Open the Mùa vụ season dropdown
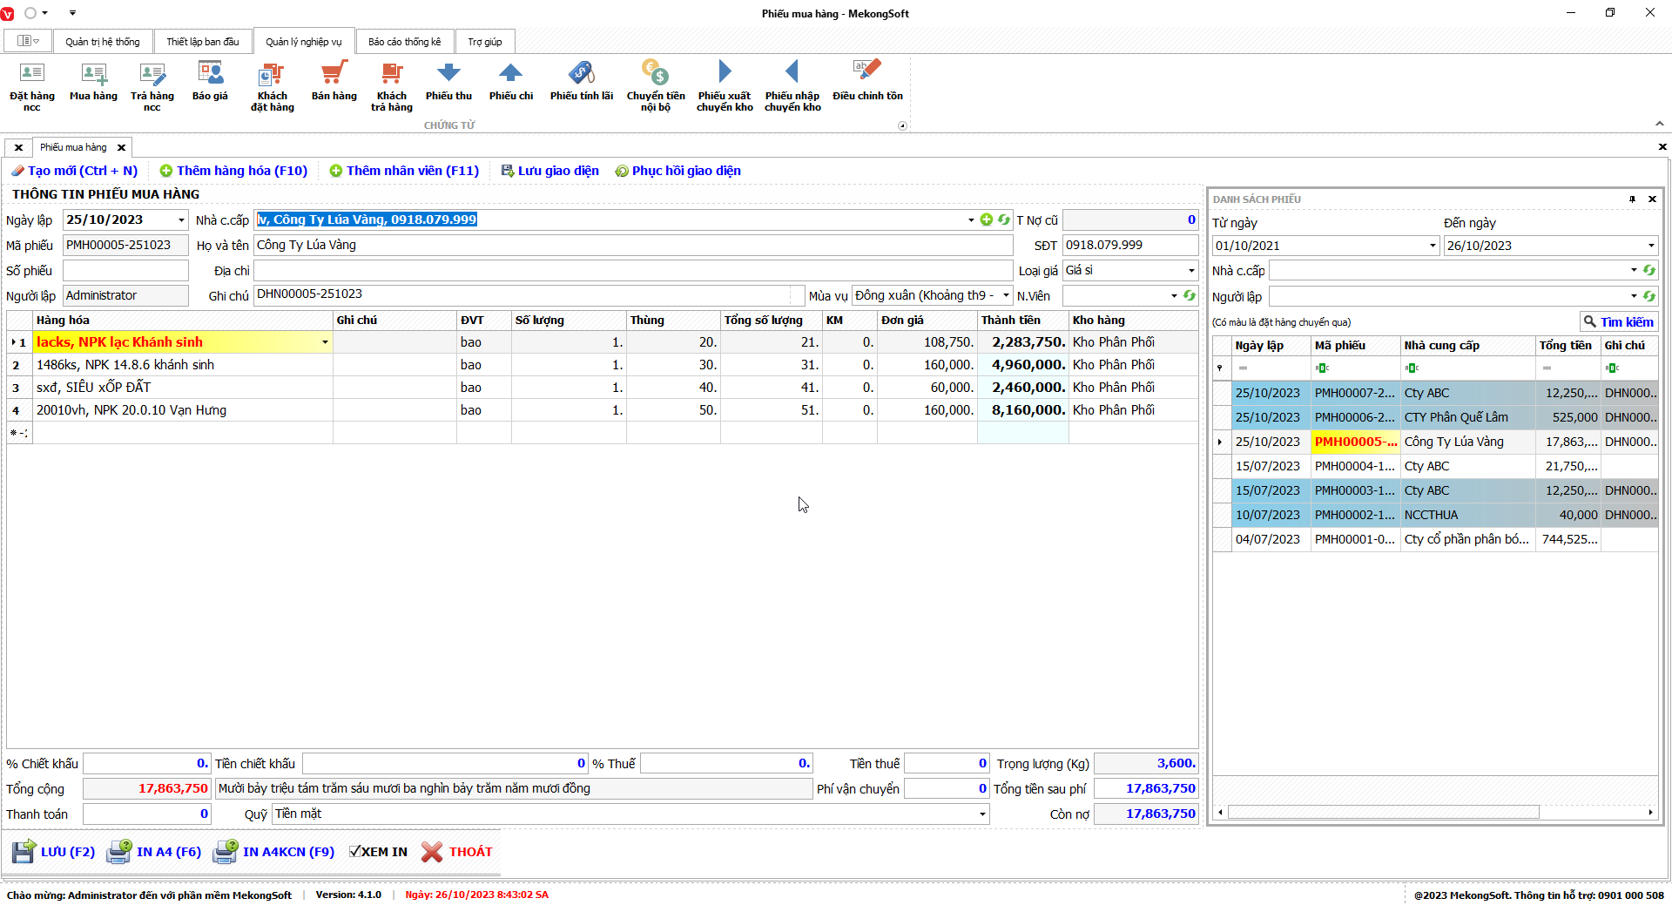 click(1006, 296)
